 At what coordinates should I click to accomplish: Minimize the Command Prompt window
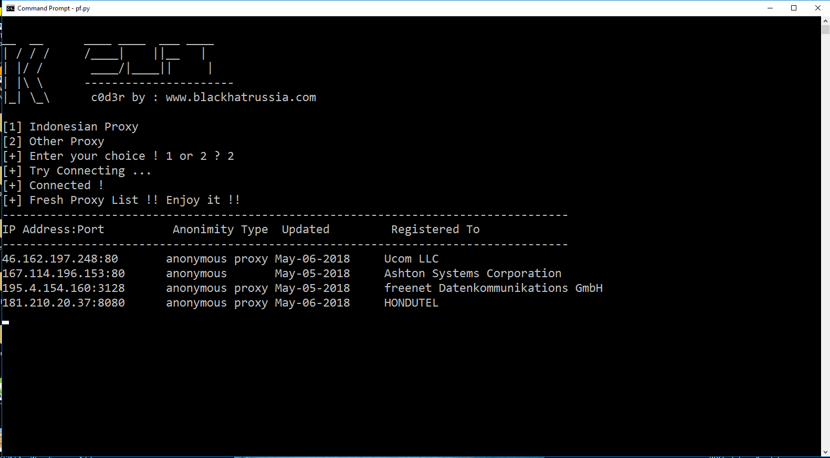[x=770, y=8]
